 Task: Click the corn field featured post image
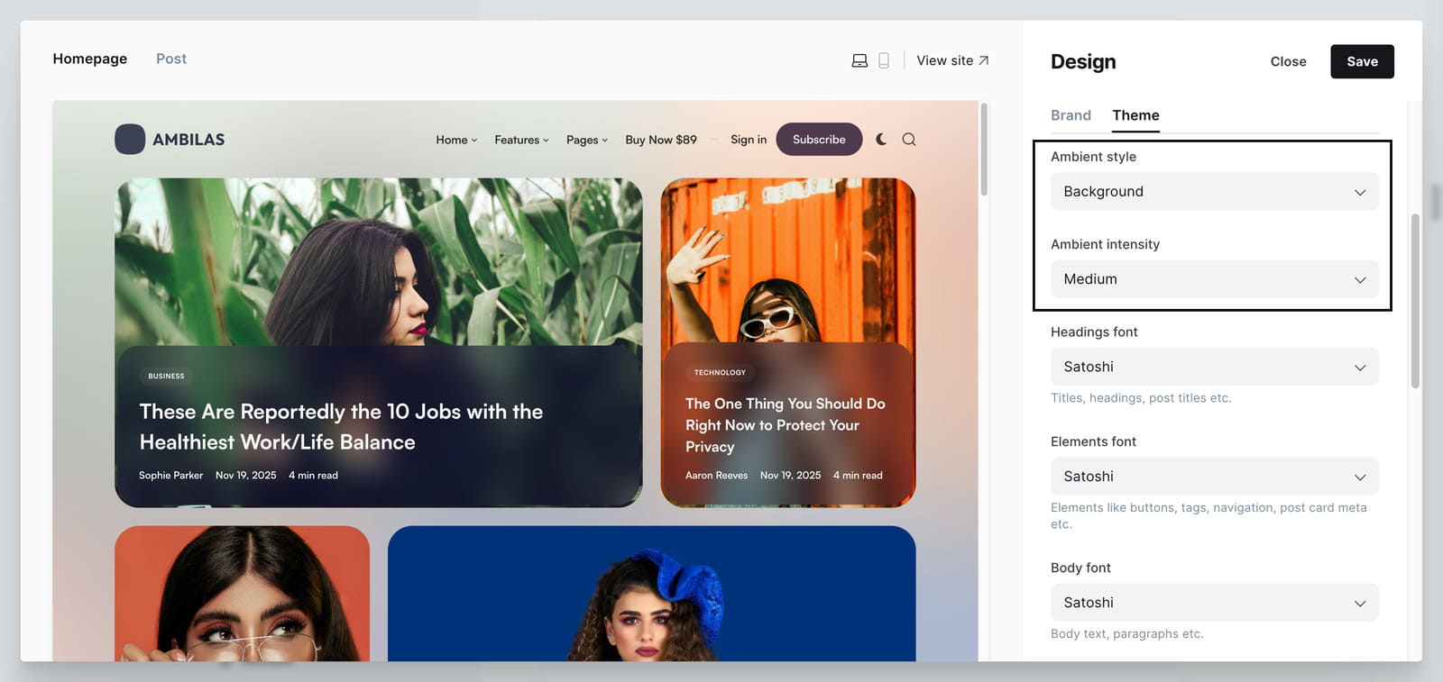(x=379, y=261)
